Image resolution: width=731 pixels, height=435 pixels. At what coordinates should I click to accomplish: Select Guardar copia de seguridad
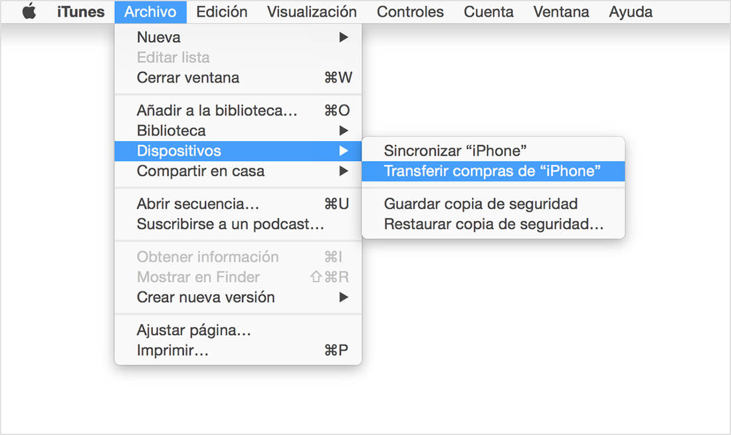[x=493, y=204]
